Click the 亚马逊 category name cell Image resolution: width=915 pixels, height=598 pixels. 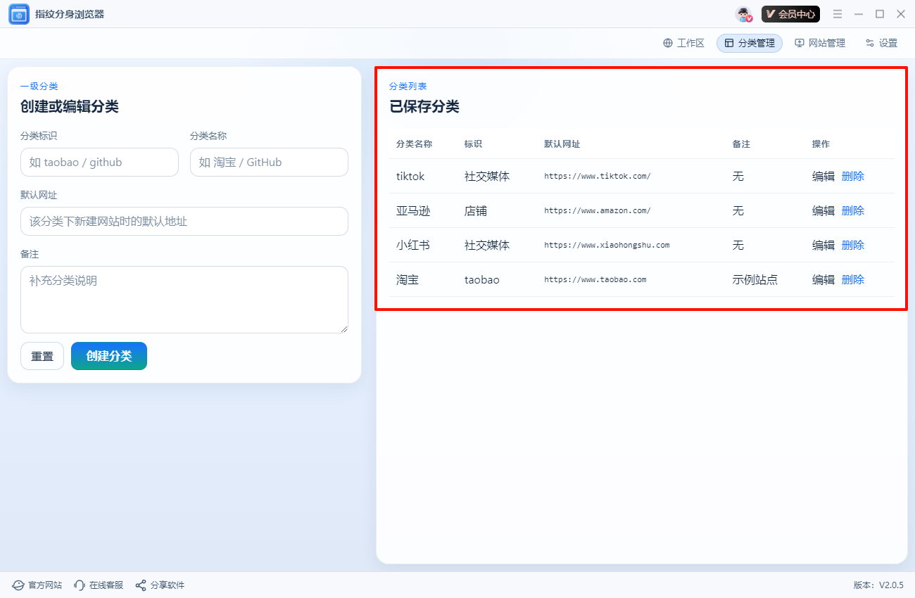click(413, 210)
